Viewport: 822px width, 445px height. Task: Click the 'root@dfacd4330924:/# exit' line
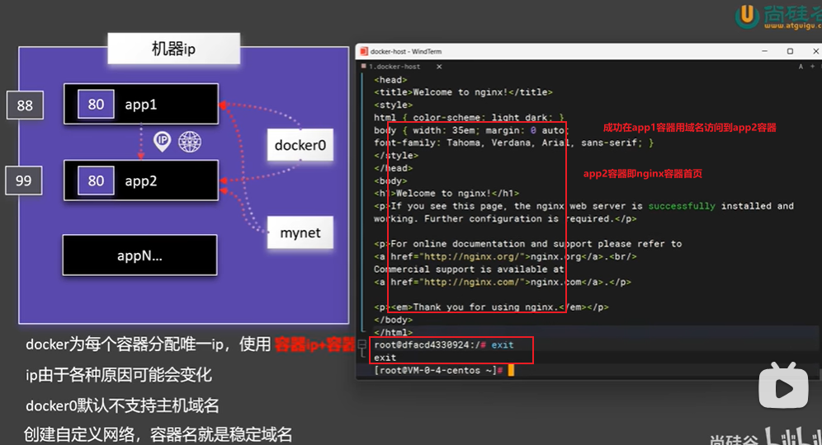444,345
